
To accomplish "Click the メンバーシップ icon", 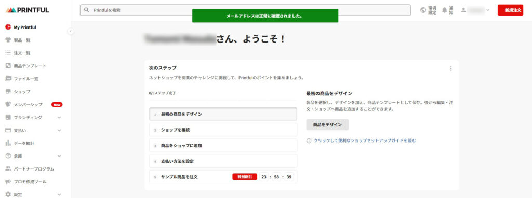I will tap(8, 105).
